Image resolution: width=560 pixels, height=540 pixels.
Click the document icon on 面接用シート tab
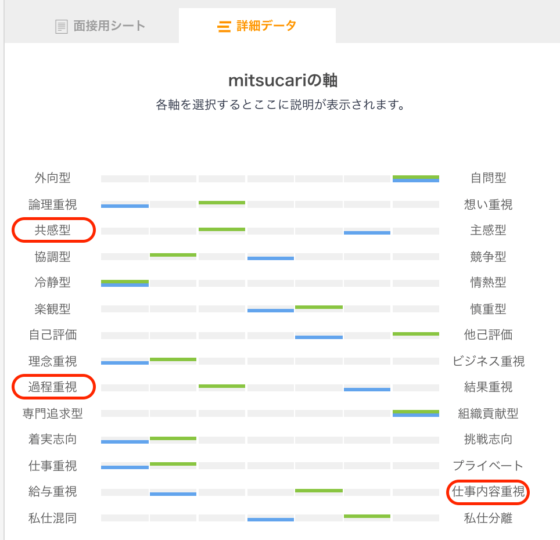[x=61, y=26]
